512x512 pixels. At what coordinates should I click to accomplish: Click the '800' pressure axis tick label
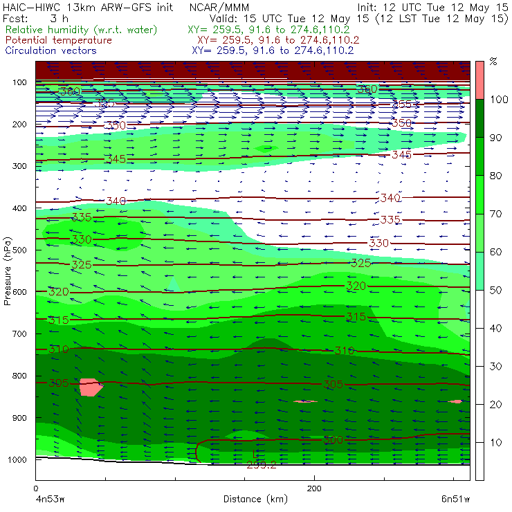coord(19,376)
